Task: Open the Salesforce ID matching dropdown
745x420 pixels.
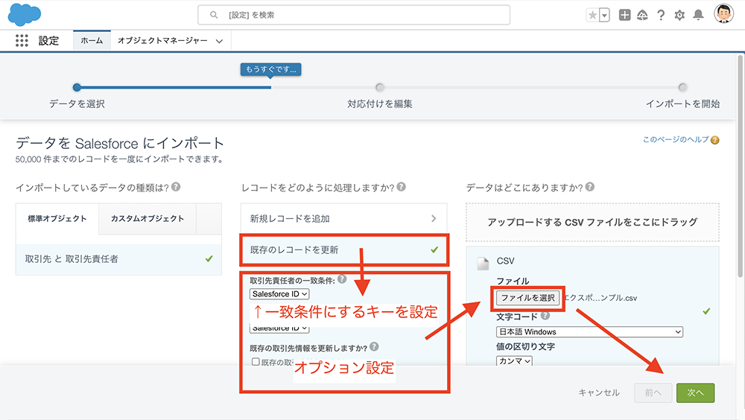Action: pos(279,294)
